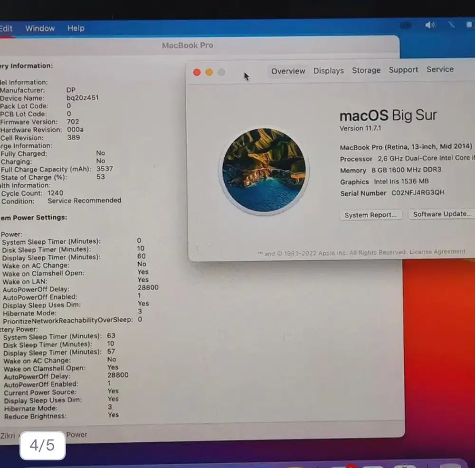Click the rightmost status icon in menu bar
This screenshot has width=475, height=468.
(470, 25)
